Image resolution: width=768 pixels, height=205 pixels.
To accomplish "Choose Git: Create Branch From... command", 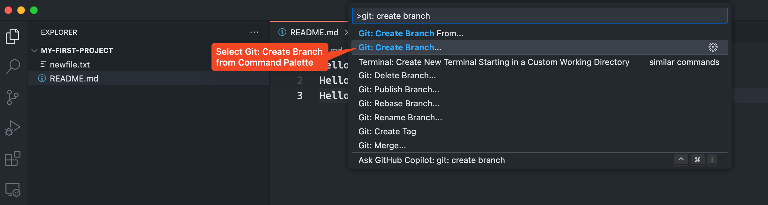I will (540, 33).
